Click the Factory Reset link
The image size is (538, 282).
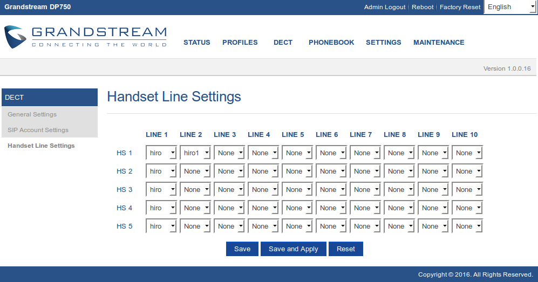pos(460,7)
